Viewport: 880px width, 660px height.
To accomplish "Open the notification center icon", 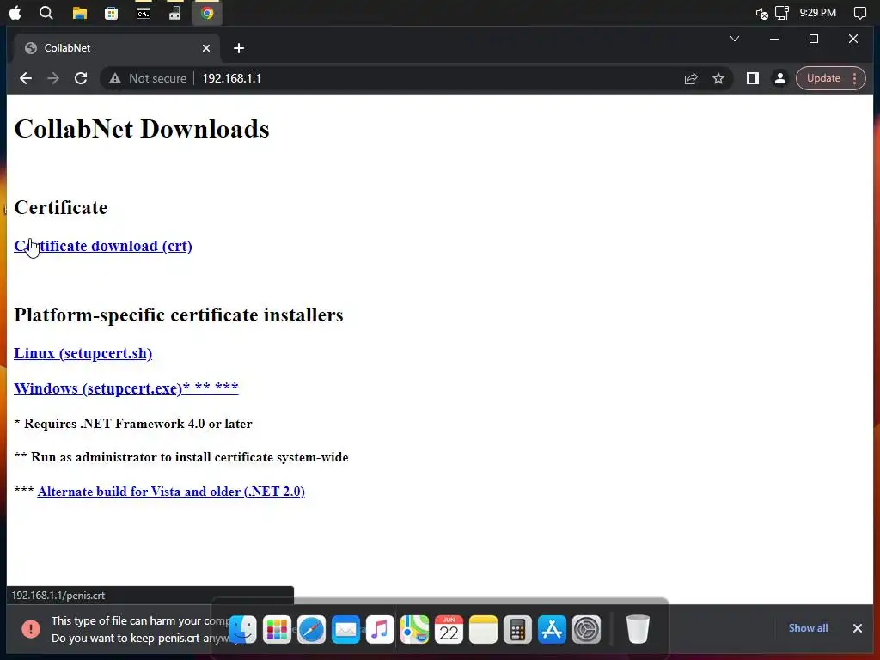I will click(x=859, y=13).
